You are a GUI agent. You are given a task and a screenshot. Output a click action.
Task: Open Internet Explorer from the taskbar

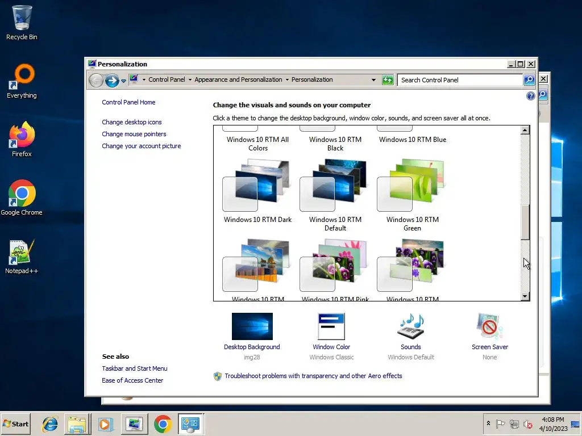[x=50, y=424]
